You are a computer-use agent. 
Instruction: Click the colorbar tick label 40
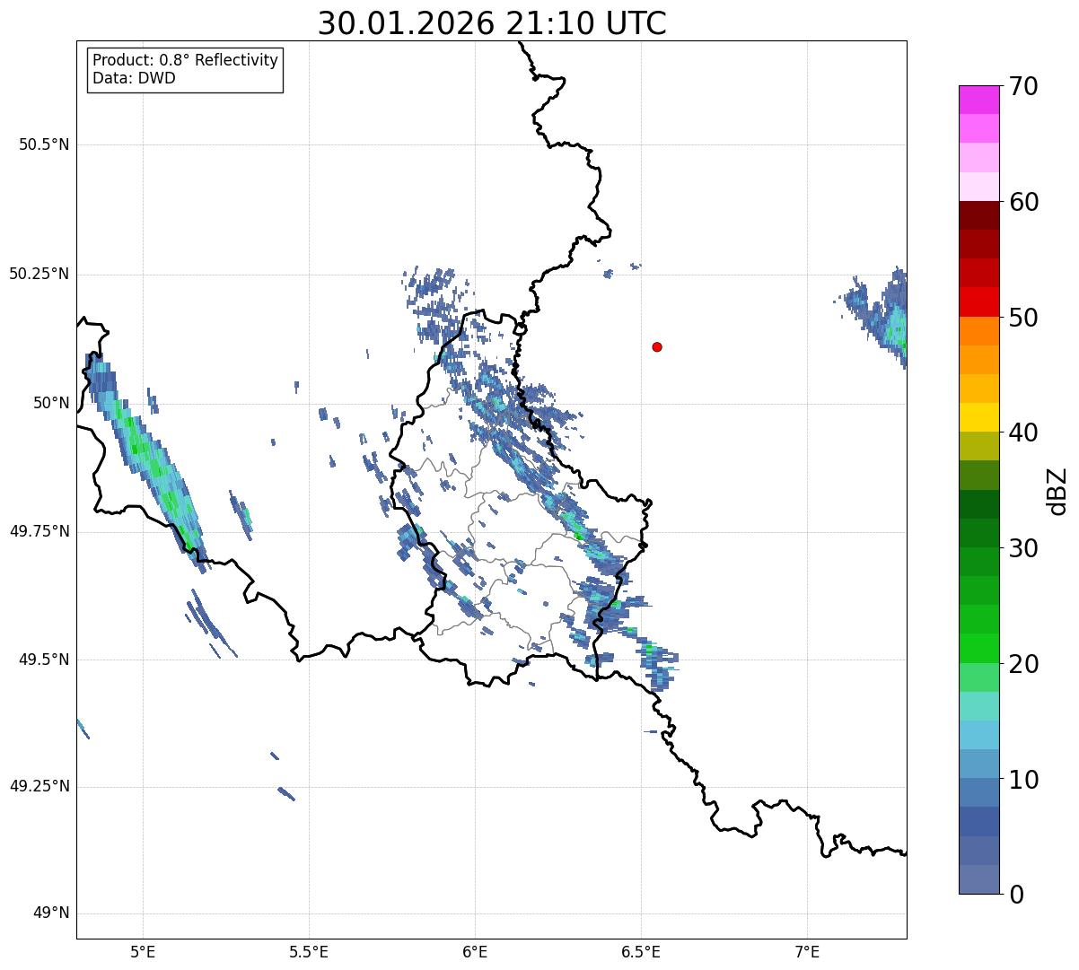(1023, 433)
